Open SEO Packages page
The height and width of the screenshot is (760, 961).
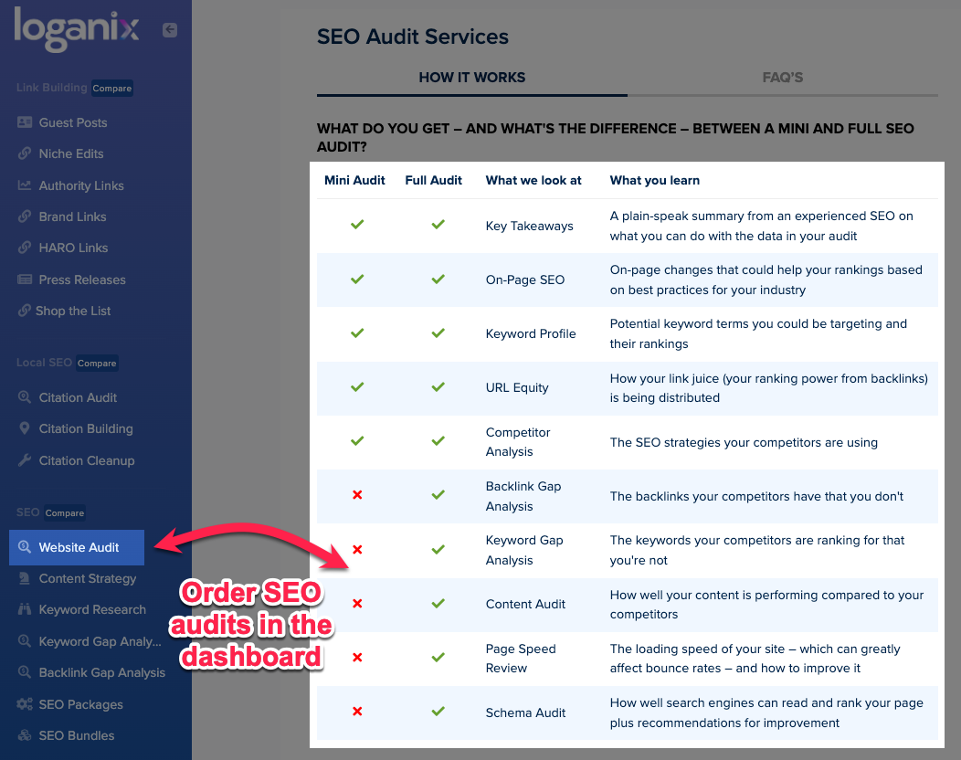click(x=81, y=705)
